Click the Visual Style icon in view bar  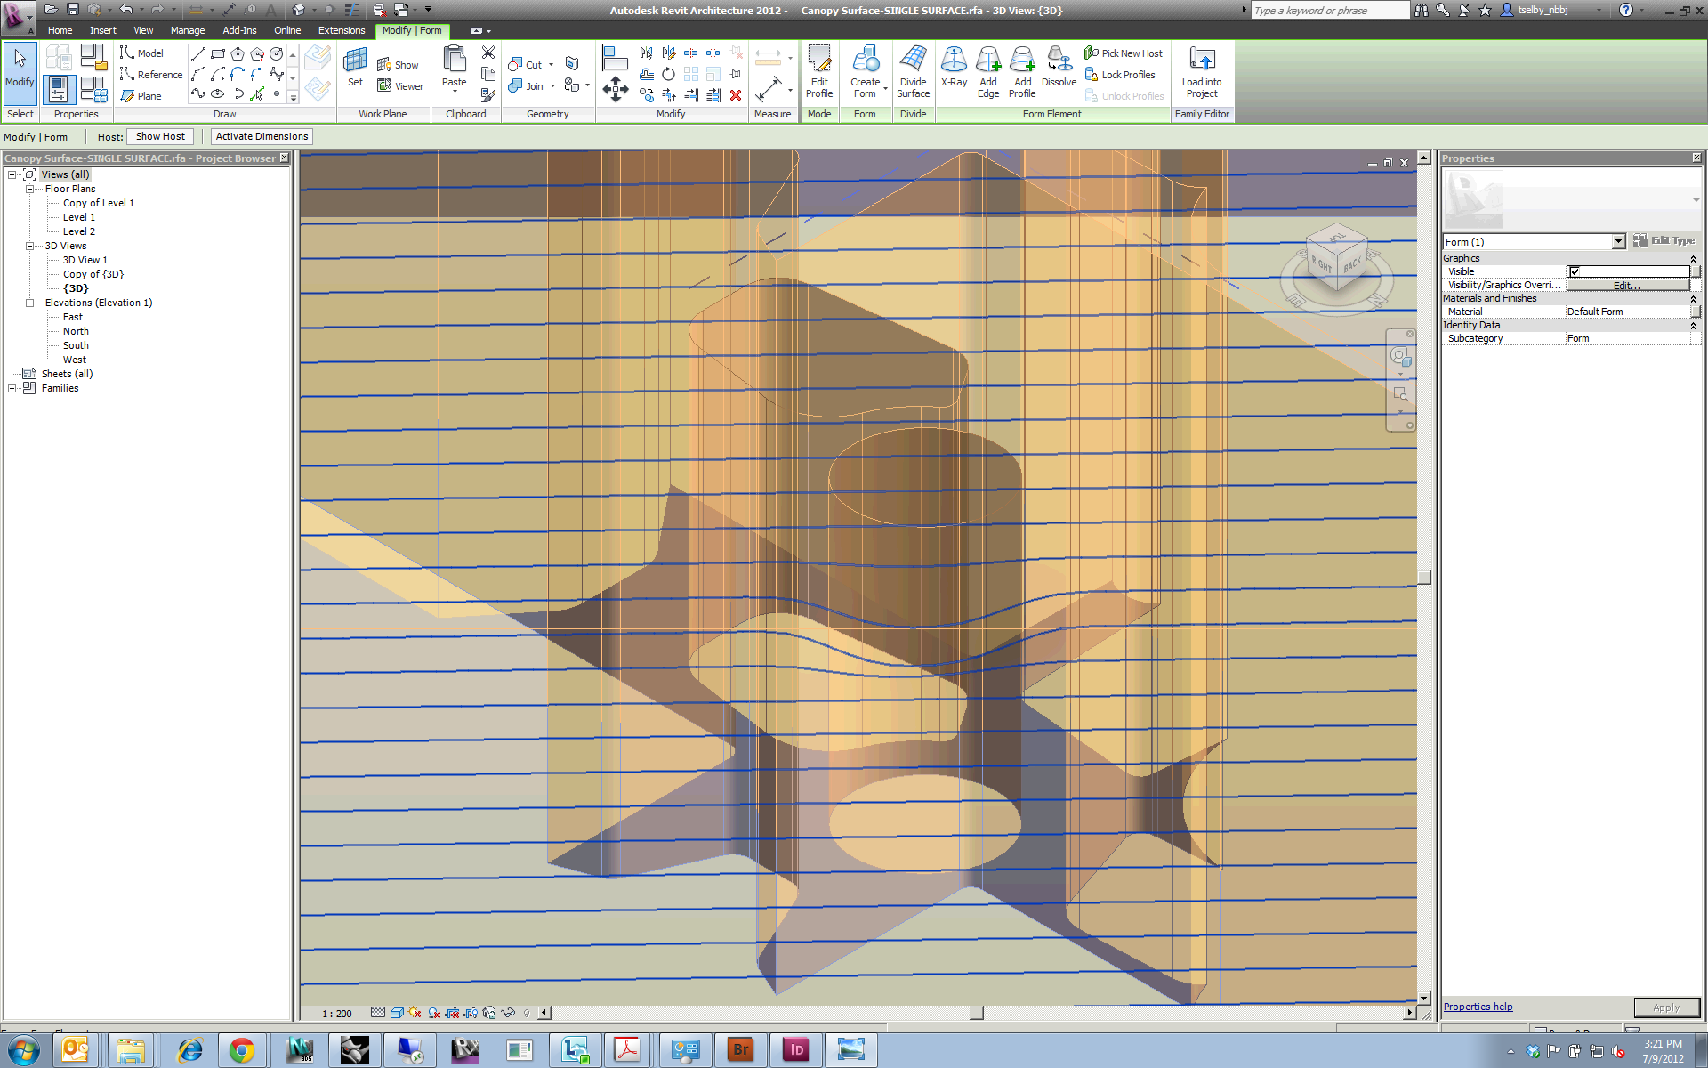pos(397,1013)
